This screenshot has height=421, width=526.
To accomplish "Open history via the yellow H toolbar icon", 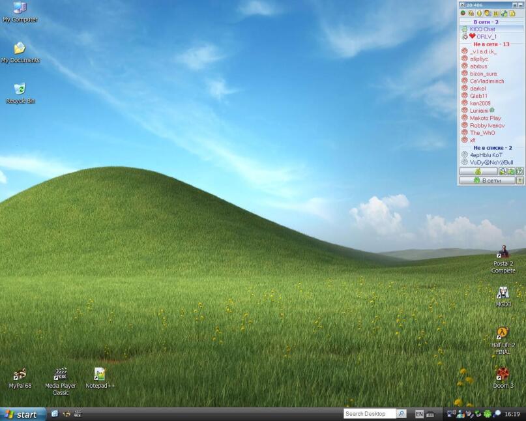I will coord(496,13).
